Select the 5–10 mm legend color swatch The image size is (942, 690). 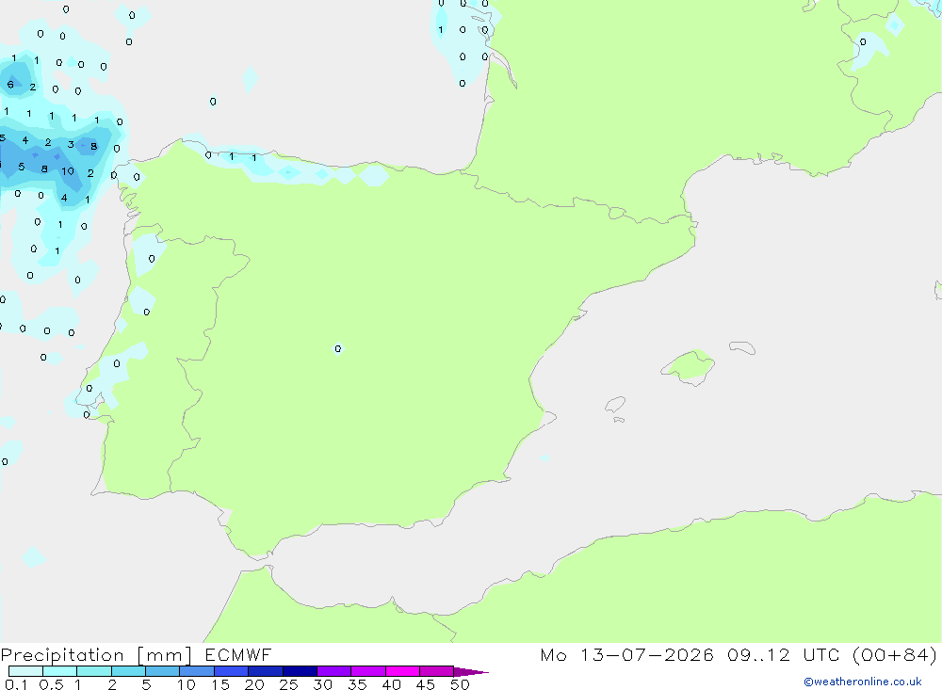[x=163, y=671]
